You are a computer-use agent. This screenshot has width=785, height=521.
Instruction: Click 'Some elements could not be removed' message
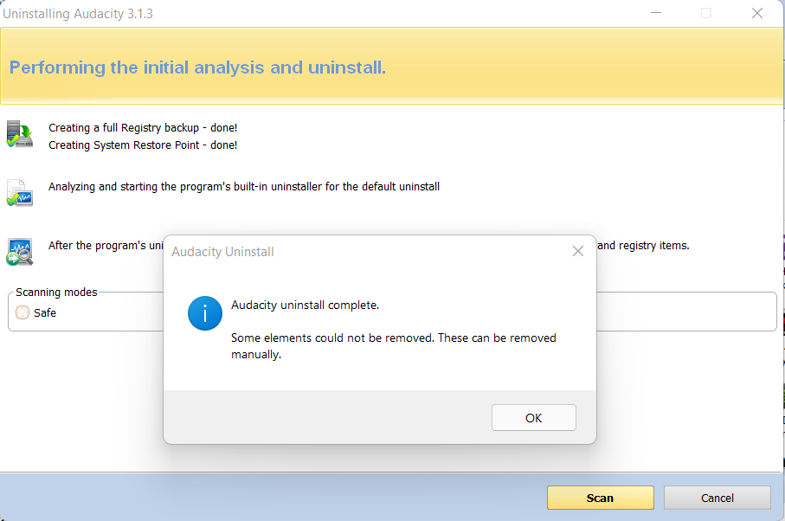[x=394, y=346]
